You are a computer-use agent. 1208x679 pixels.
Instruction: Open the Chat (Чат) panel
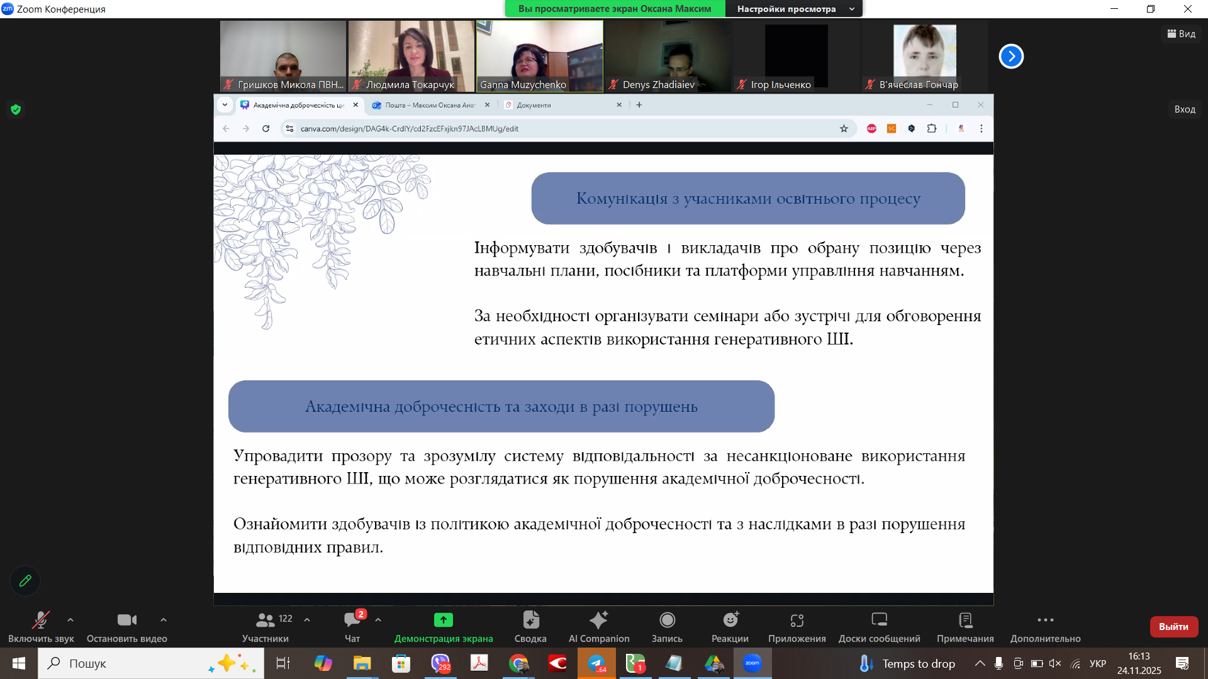click(x=352, y=621)
